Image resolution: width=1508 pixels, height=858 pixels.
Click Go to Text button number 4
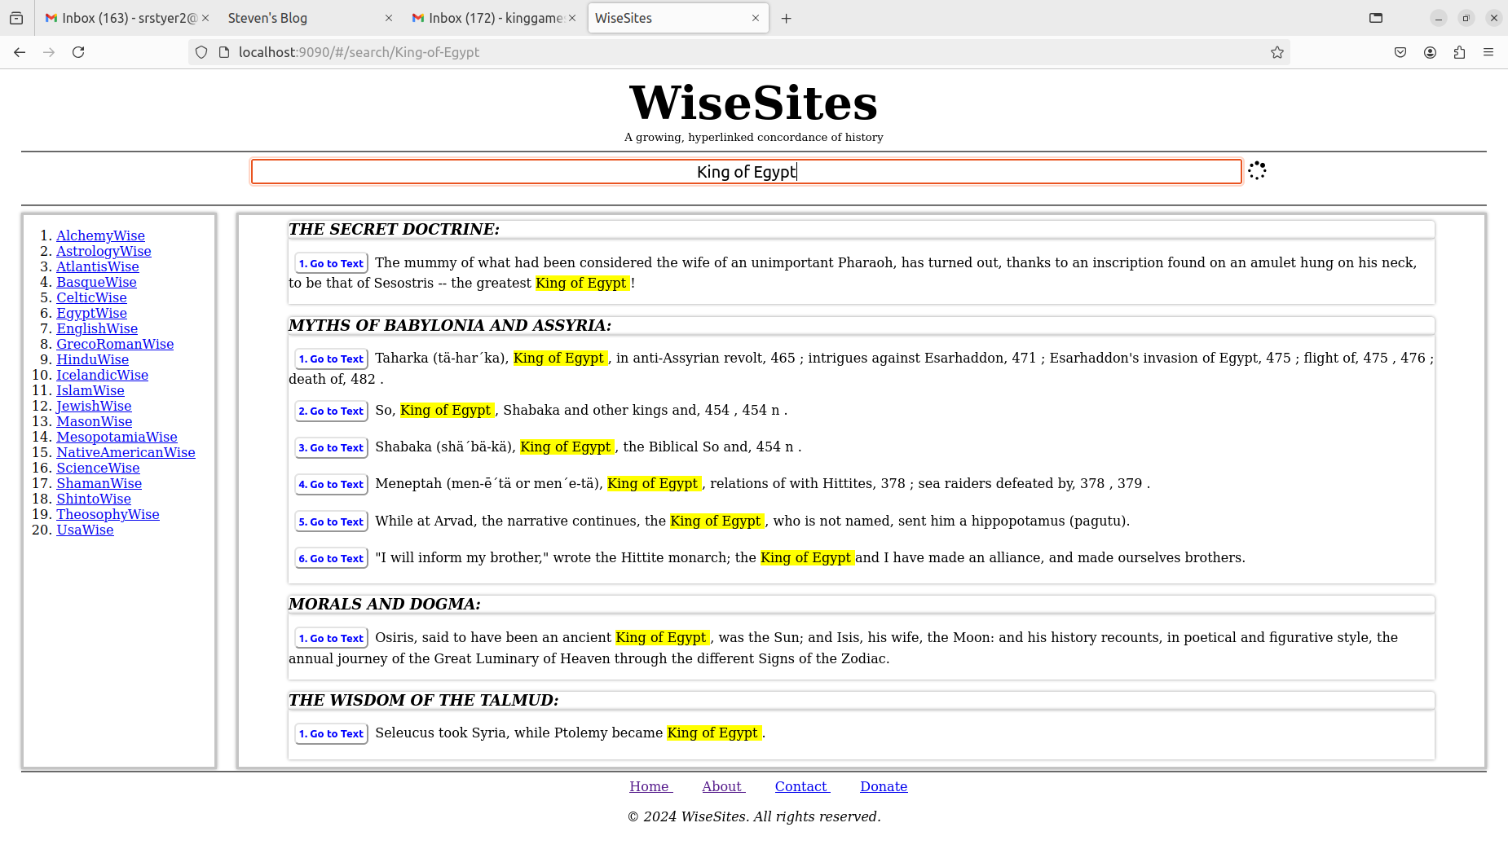point(331,484)
